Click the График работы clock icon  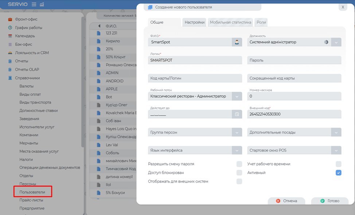[x=10, y=28]
